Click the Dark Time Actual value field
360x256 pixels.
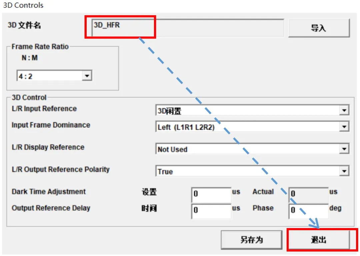pyautogui.click(x=308, y=194)
